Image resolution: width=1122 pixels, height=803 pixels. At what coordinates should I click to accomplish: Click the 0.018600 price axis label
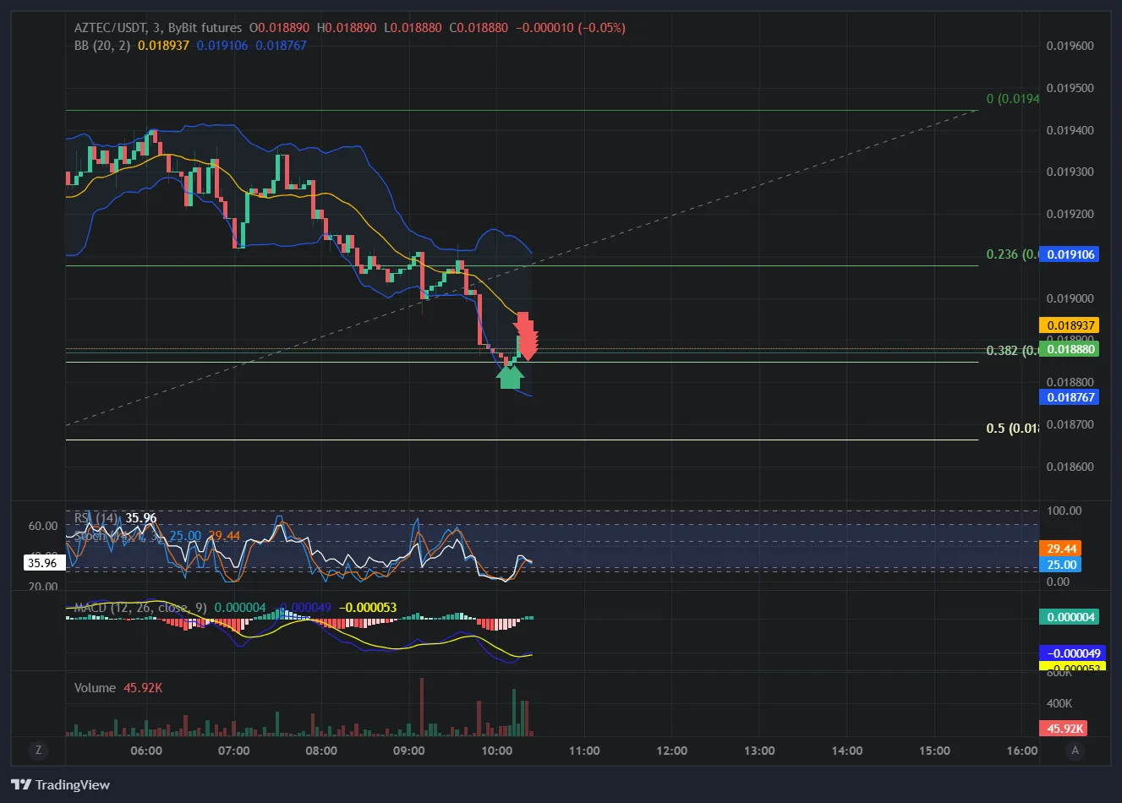1070,467
